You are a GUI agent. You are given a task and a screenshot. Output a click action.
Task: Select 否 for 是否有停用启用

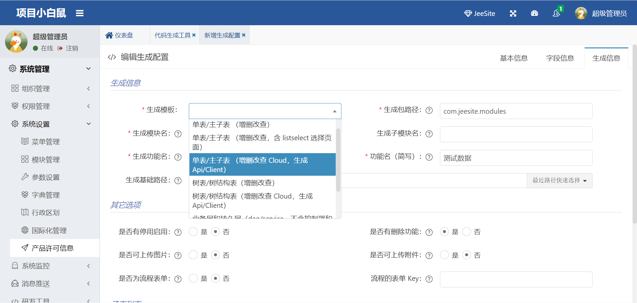pos(216,231)
